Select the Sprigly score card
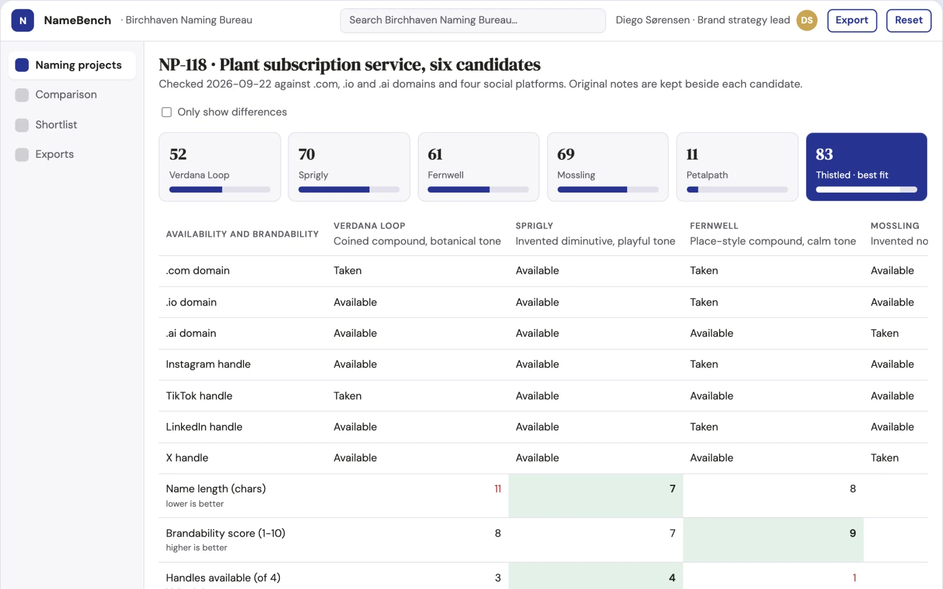943x589 pixels. point(349,167)
